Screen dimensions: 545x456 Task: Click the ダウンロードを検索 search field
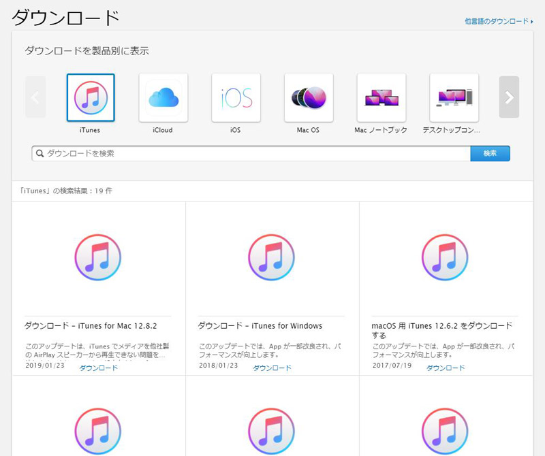251,154
